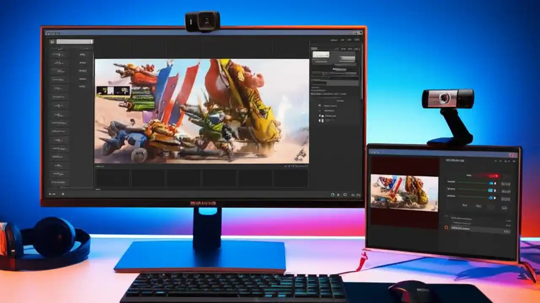540x303 pixels.
Task: Open the folder icon in the top-left toolbar
Action: point(51,42)
